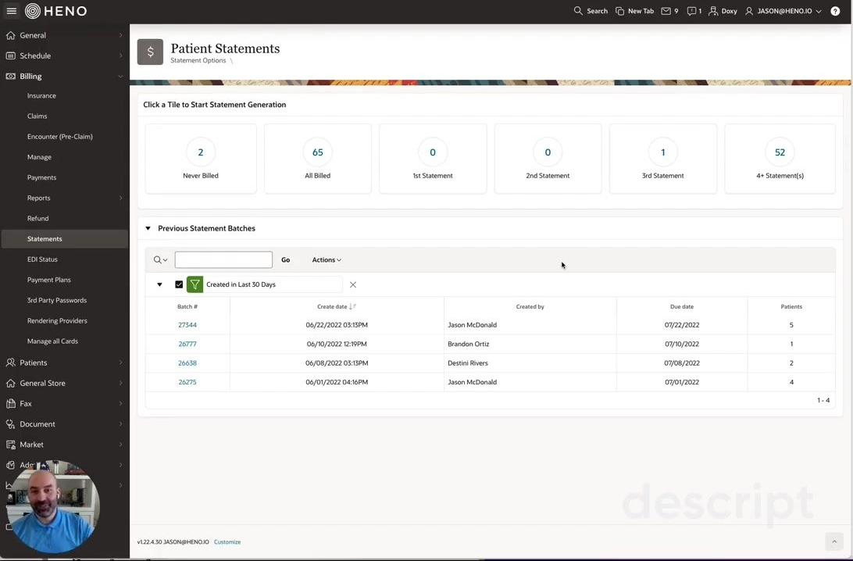Open batch number 27344
Screen dimensions: 853x561
pos(187,325)
